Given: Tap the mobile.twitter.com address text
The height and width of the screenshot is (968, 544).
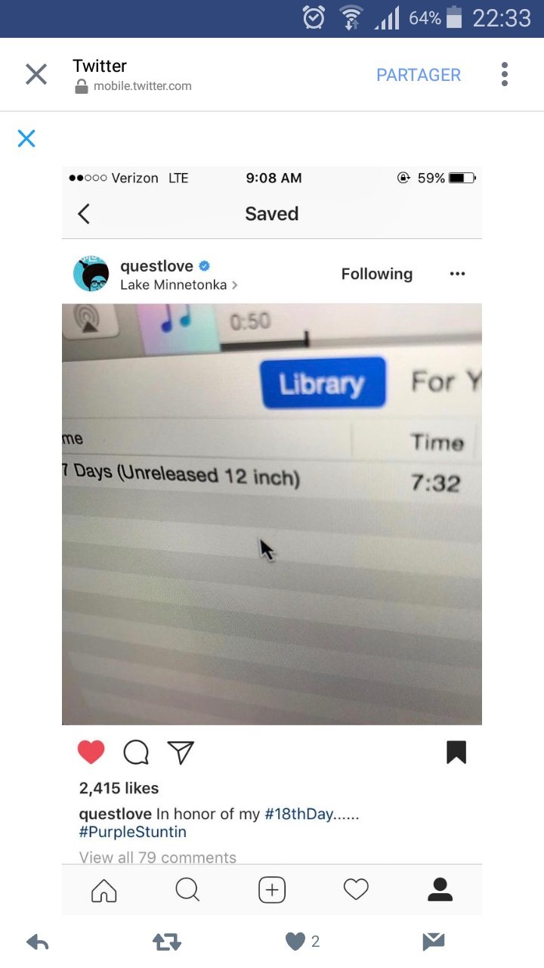Looking at the screenshot, I should click(x=143, y=86).
